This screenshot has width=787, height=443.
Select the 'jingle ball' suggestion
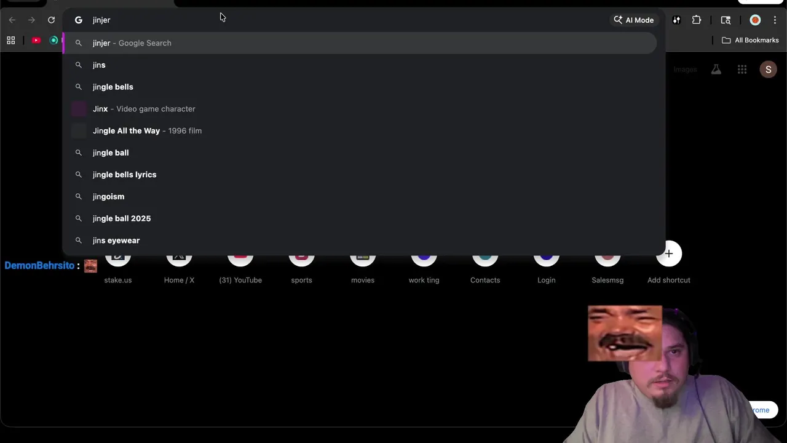click(360, 153)
